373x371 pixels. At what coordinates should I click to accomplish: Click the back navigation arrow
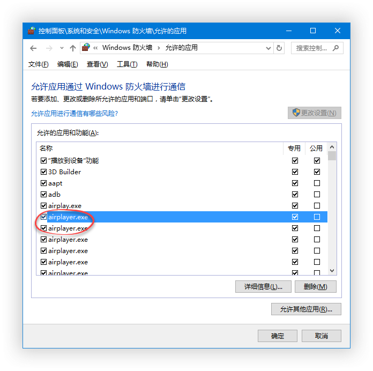pyautogui.click(x=33, y=48)
